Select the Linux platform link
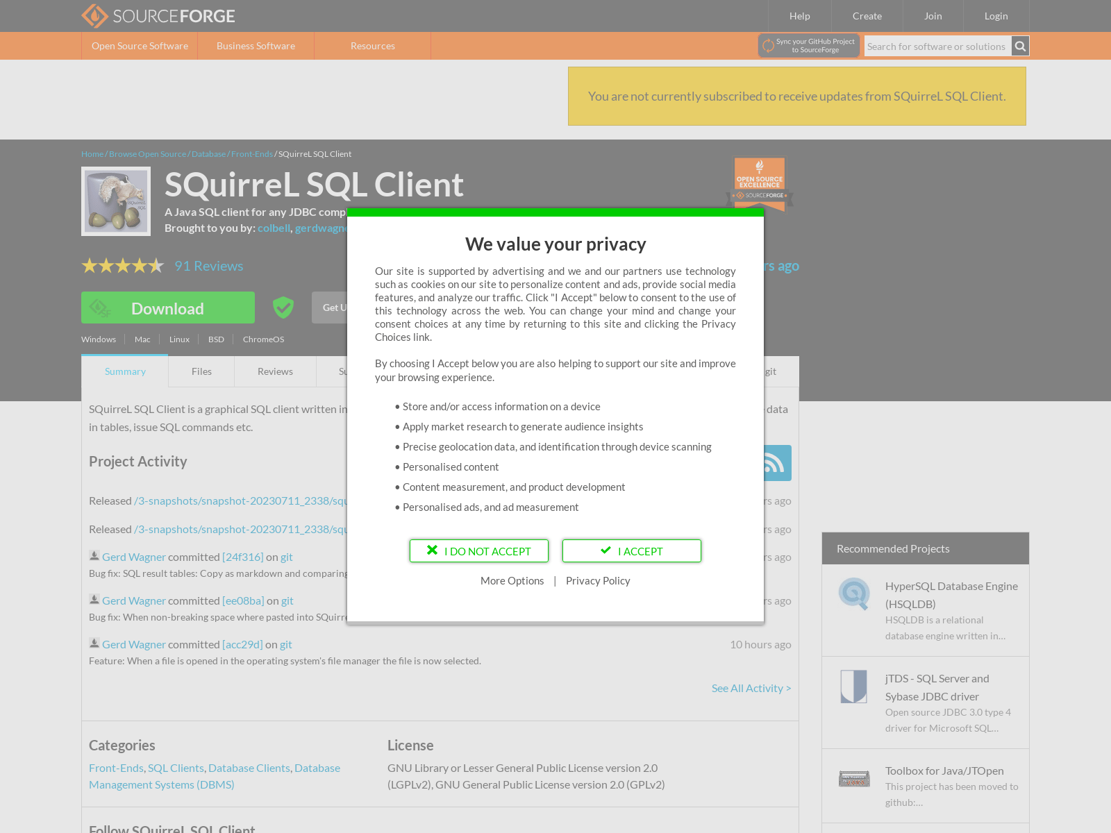This screenshot has width=1111, height=833. coord(179,339)
